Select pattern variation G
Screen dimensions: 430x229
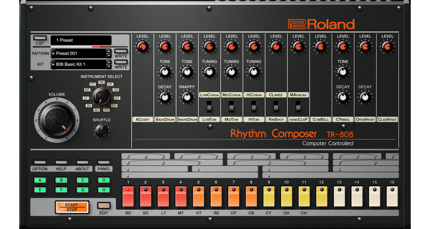[x=82, y=190]
